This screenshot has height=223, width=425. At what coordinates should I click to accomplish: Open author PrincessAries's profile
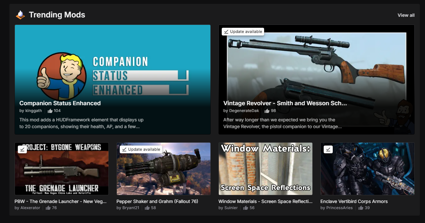340,208
